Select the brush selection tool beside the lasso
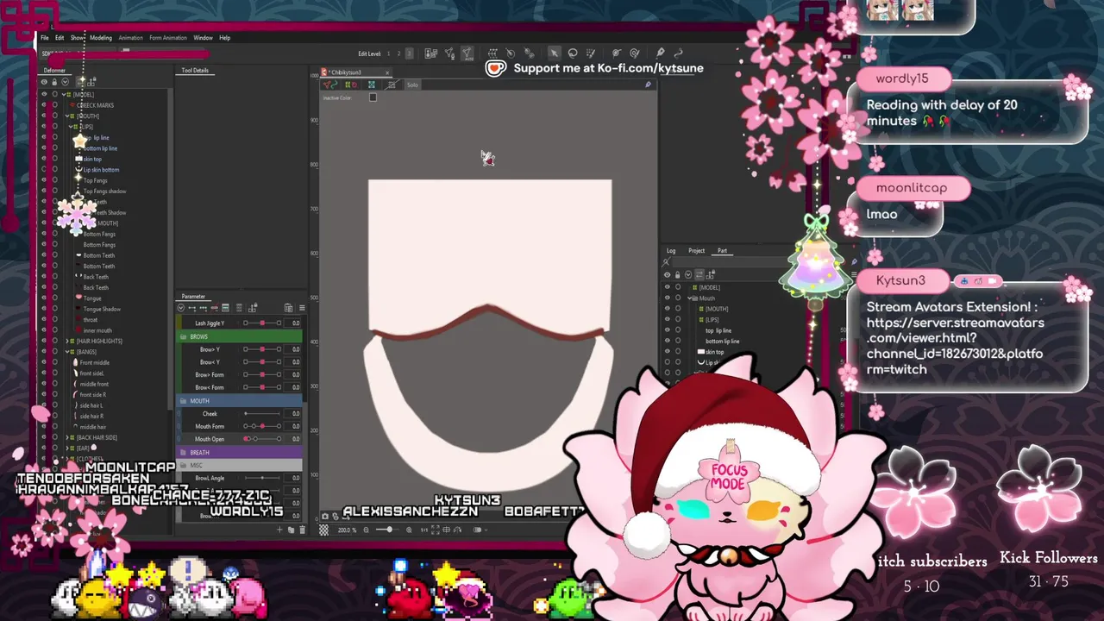 (591, 53)
